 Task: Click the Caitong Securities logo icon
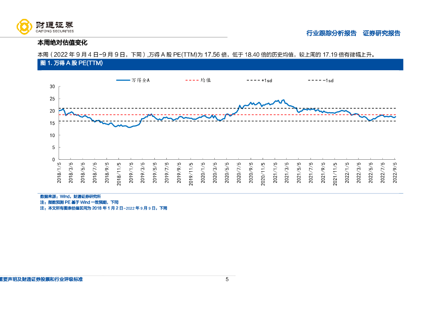[x=24, y=27]
